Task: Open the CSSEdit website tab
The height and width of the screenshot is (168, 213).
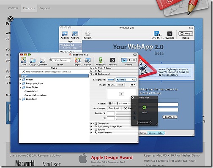Action: point(13,8)
